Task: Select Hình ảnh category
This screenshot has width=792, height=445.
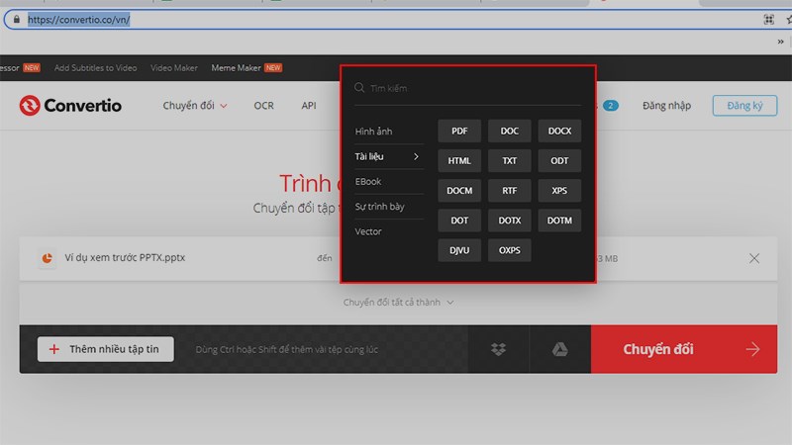Action: coord(373,132)
